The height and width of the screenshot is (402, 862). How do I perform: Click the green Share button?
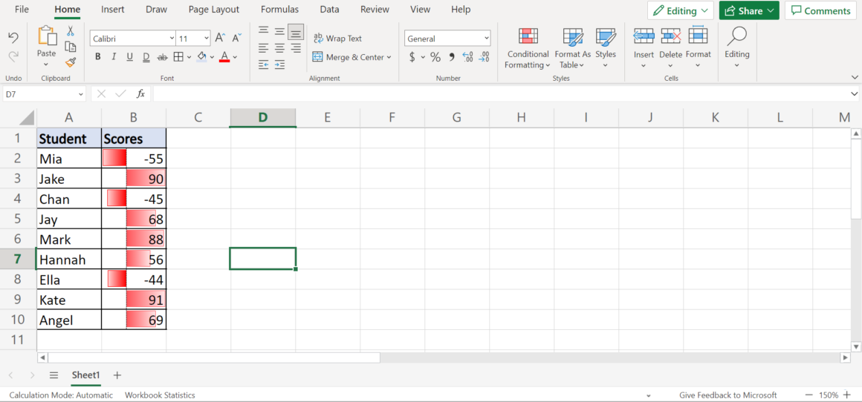pyautogui.click(x=748, y=11)
